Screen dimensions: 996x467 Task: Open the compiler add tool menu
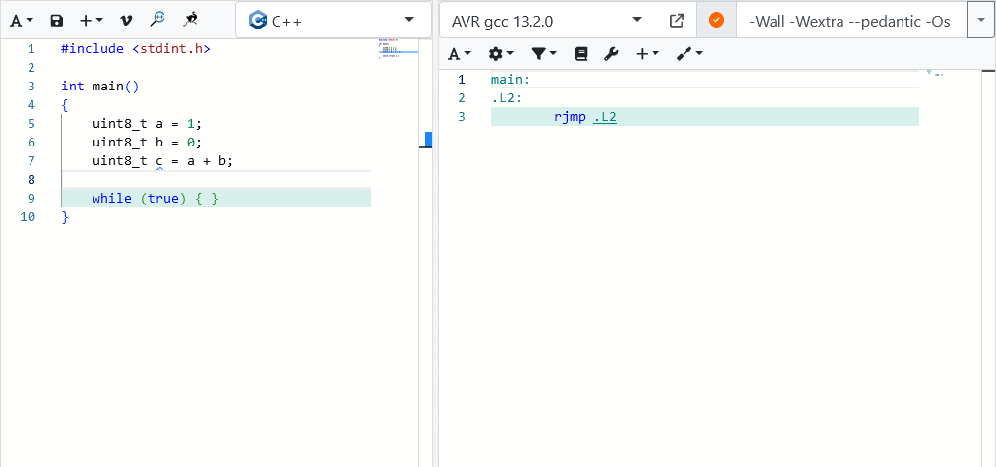(x=689, y=54)
